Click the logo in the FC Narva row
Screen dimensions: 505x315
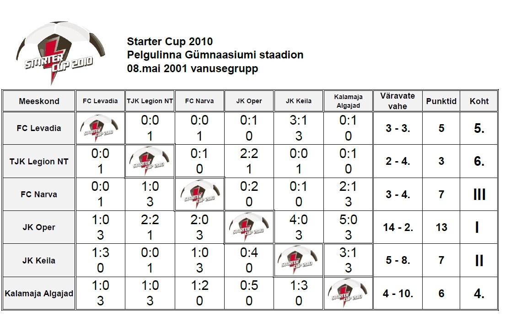click(199, 194)
